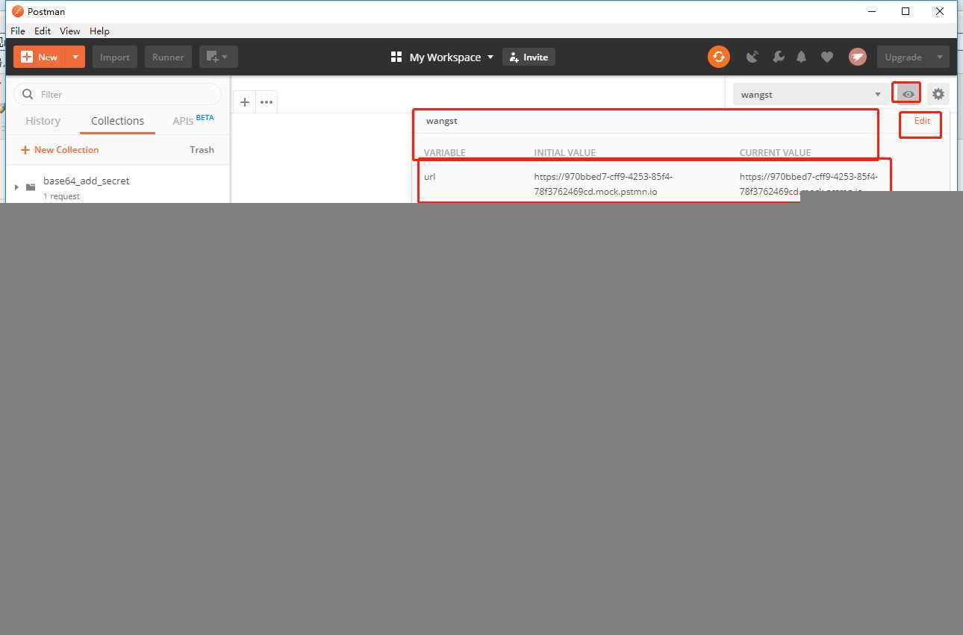Click the heart icon in header
This screenshot has width=963, height=635.
tap(827, 57)
